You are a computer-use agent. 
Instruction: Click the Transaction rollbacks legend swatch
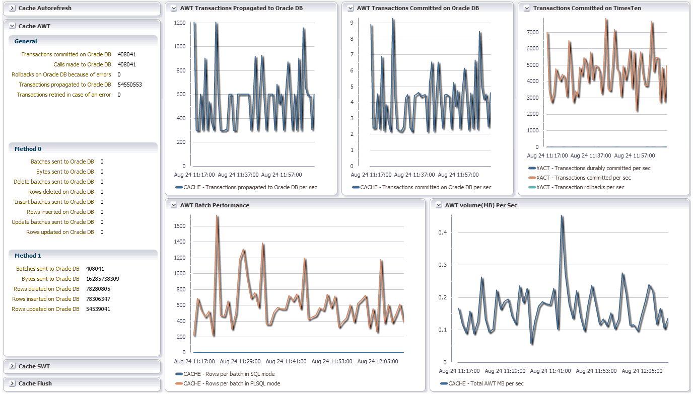click(x=531, y=187)
